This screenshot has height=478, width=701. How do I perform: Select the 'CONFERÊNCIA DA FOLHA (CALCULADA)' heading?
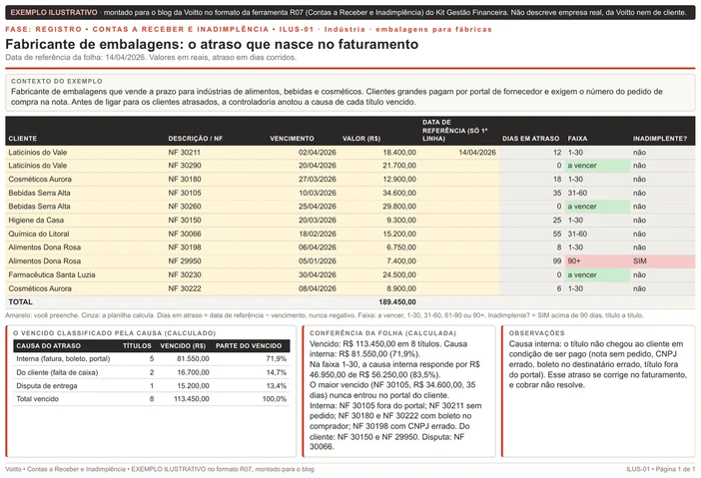pos(382,333)
